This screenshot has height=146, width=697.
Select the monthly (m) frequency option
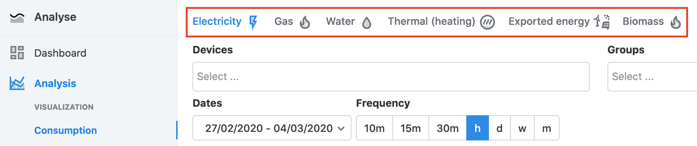(x=547, y=128)
